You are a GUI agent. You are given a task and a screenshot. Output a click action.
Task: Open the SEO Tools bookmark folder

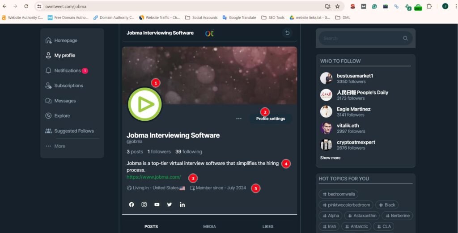pyautogui.click(x=273, y=17)
